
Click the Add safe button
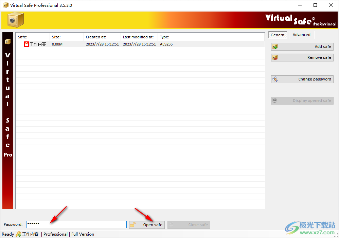pyautogui.click(x=302, y=47)
